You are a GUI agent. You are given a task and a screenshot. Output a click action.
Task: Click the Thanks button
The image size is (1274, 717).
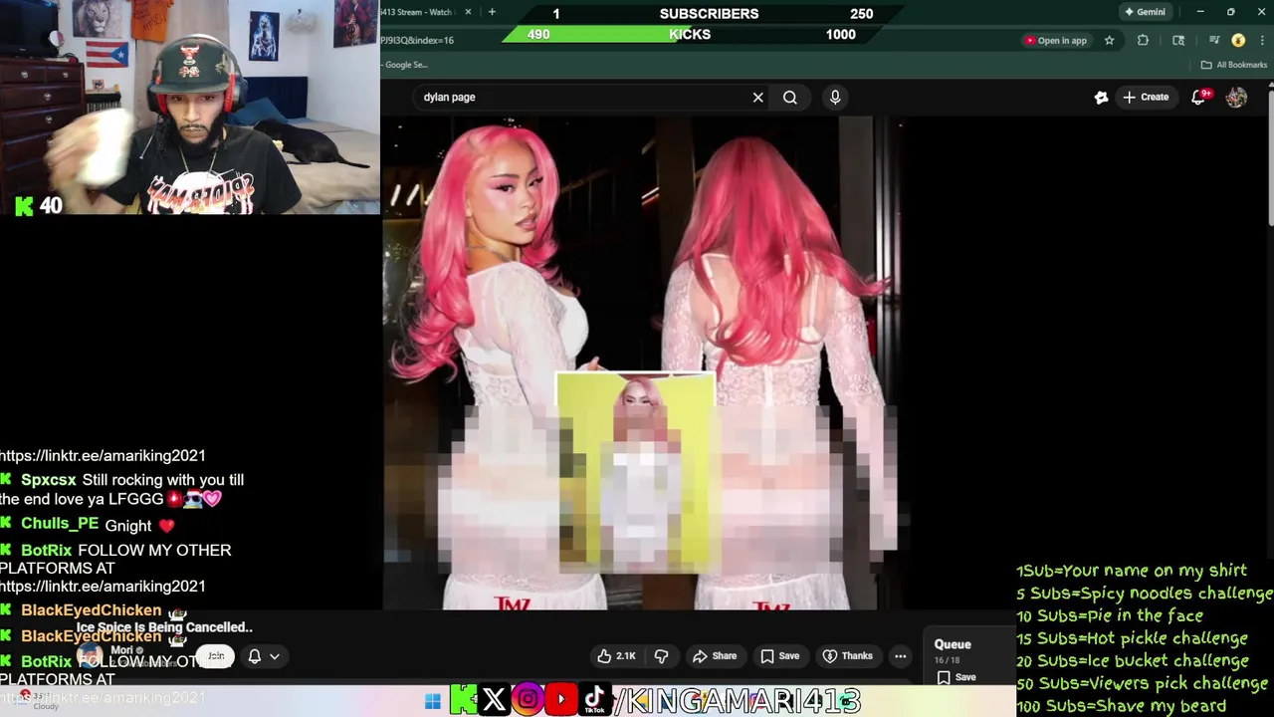point(847,656)
